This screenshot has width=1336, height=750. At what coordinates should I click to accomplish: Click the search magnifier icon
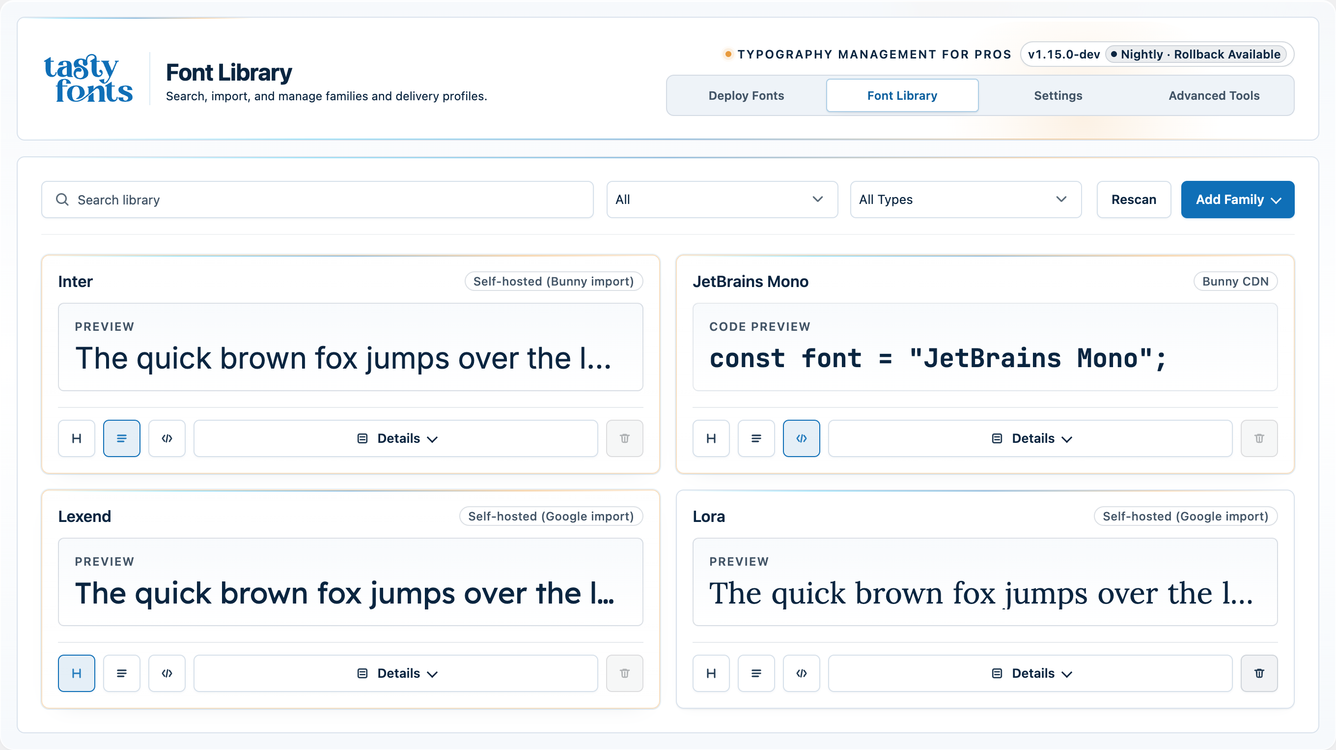[x=62, y=200]
